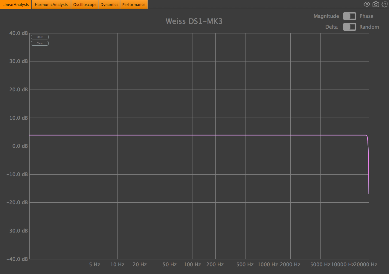The width and height of the screenshot is (389, 274).
Task: Click the 5 Hz axis label
Action: [94, 264]
